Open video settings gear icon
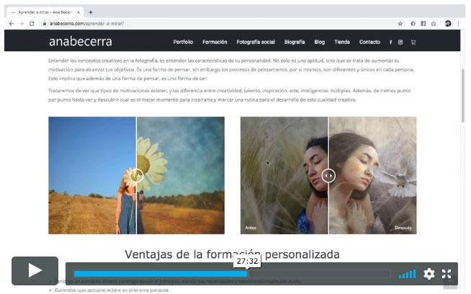This screenshot has height=294, width=471. tap(429, 274)
